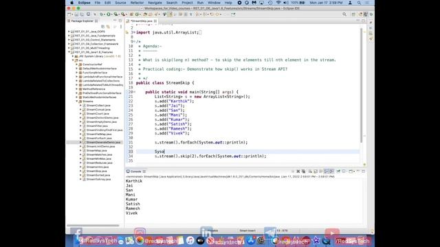Viewport: 440px width, 247px height.
Task: Collapse the RST_01_06_Java1.8_Features project arrow
Action: click(69, 52)
